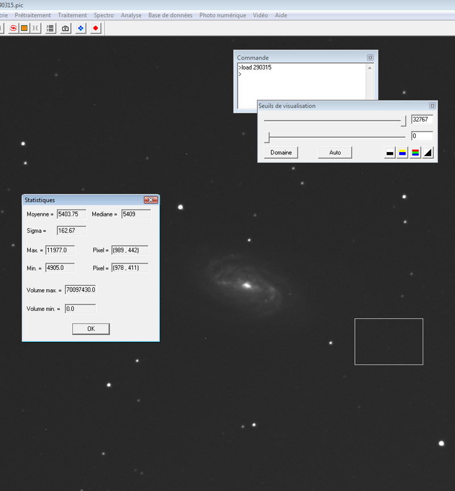The image size is (455, 491).
Task: Close the Seuils de visualisation window
Action: point(432,106)
